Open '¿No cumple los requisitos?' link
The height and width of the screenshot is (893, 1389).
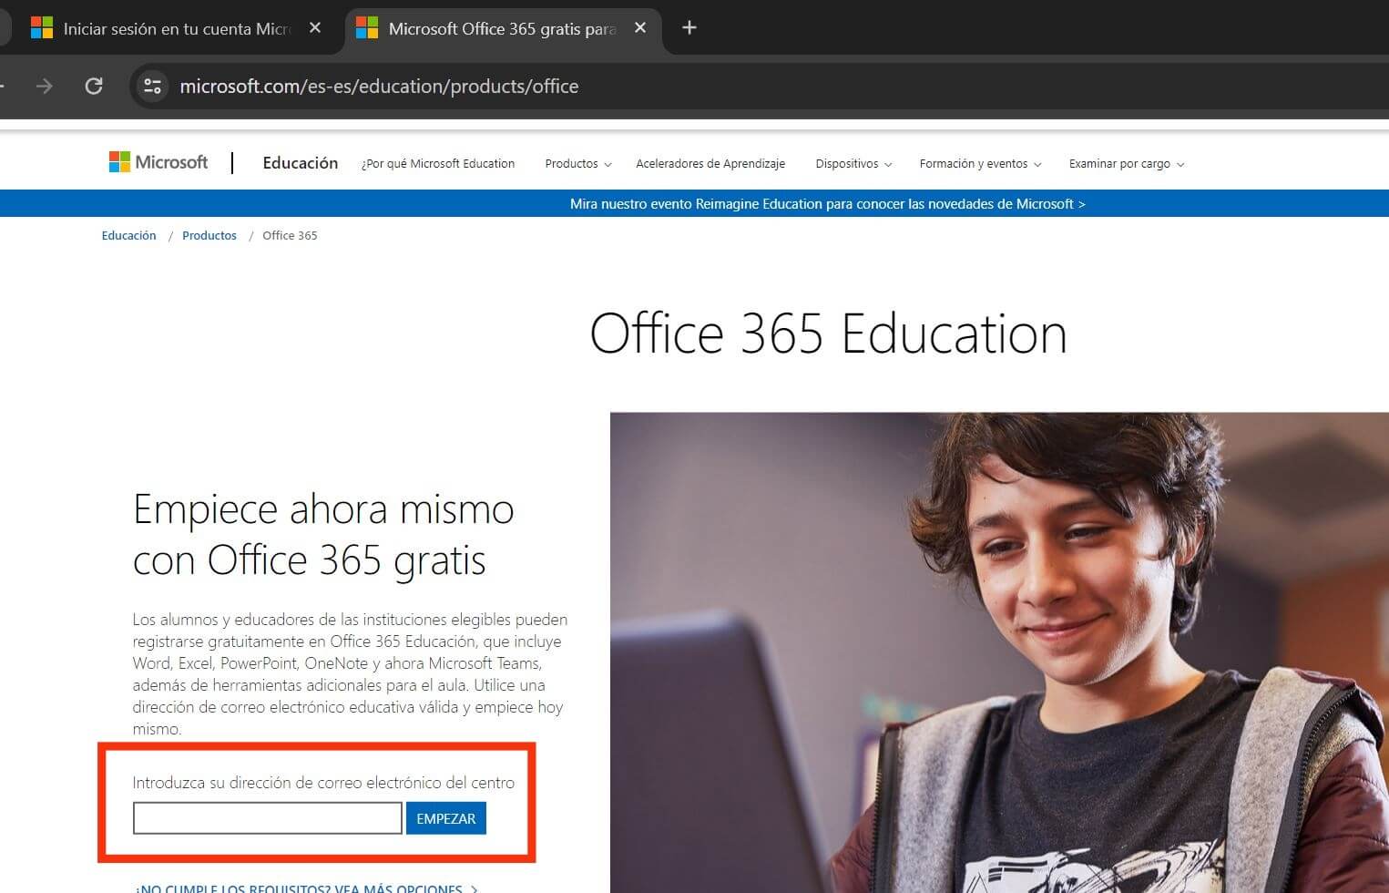coord(306,888)
